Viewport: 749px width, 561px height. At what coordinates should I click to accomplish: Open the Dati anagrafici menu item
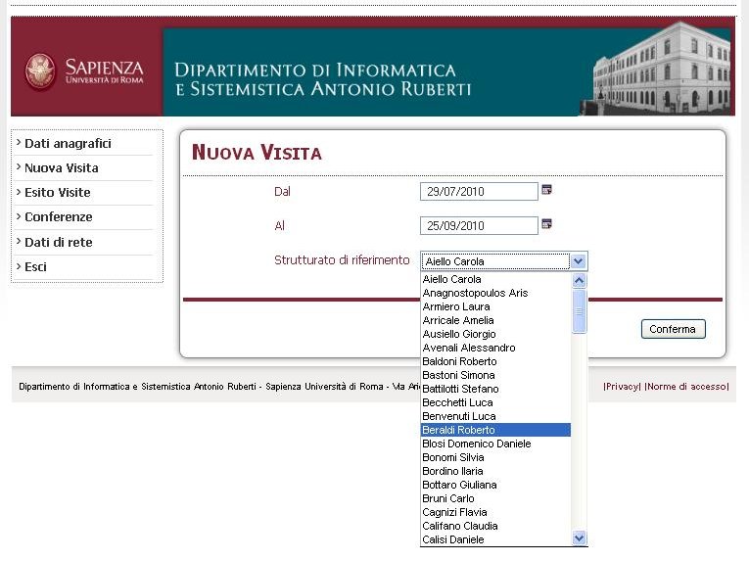pos(68,144)
